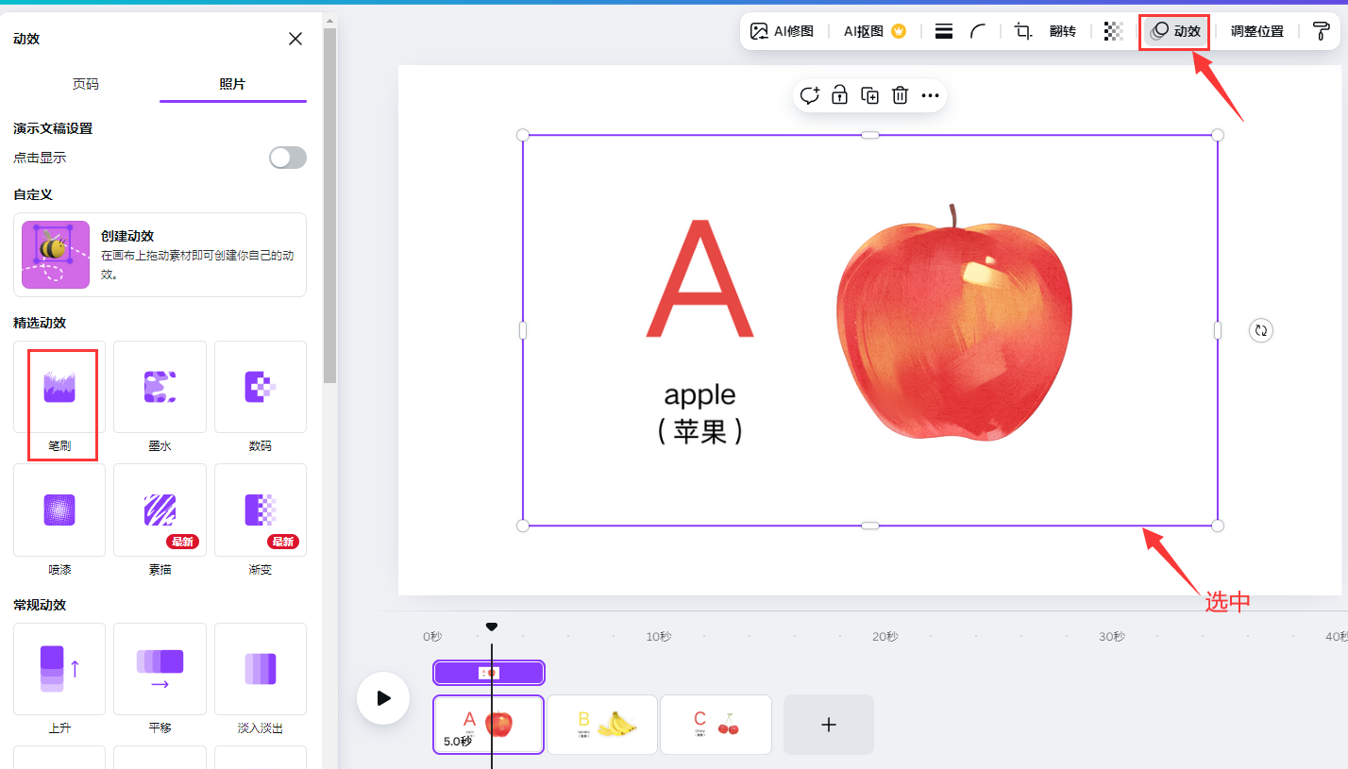Click the 20秒 mark on timeline ruler

[x=885, y=637]
